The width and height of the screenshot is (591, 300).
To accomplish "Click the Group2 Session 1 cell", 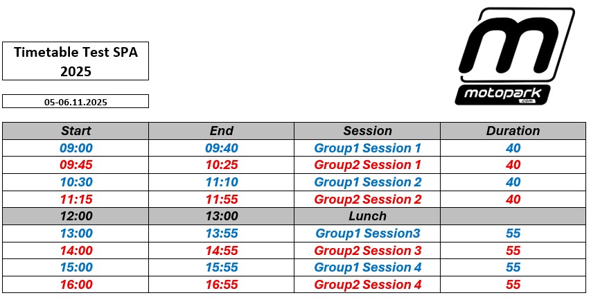I will point(367,165).
